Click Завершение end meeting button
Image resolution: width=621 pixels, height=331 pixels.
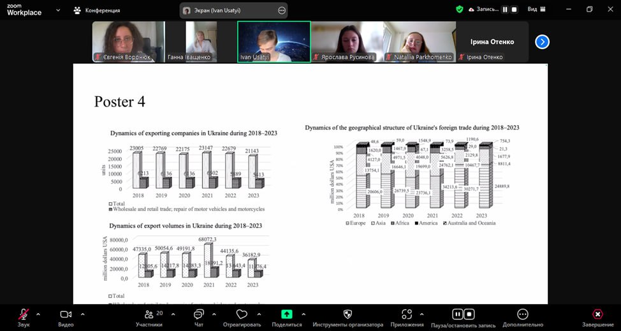[x=597, y=318]
